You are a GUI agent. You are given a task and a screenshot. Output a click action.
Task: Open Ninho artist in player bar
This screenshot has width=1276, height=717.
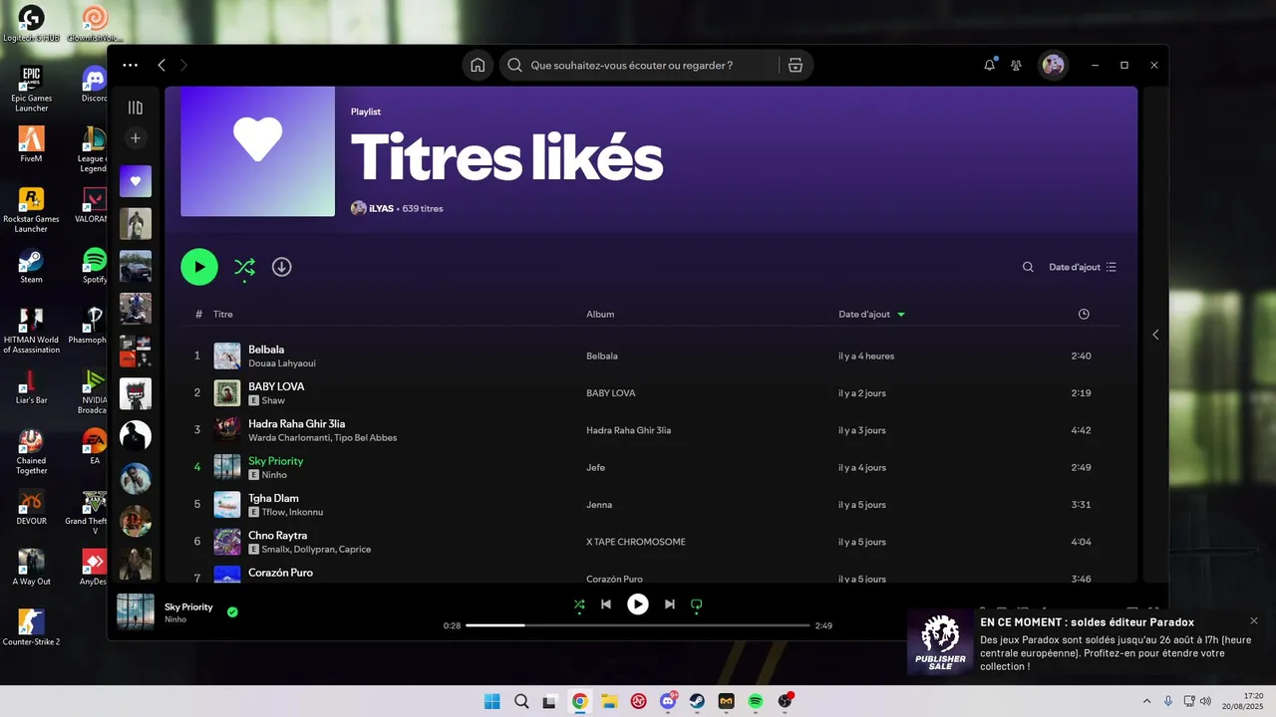[175, 619]
